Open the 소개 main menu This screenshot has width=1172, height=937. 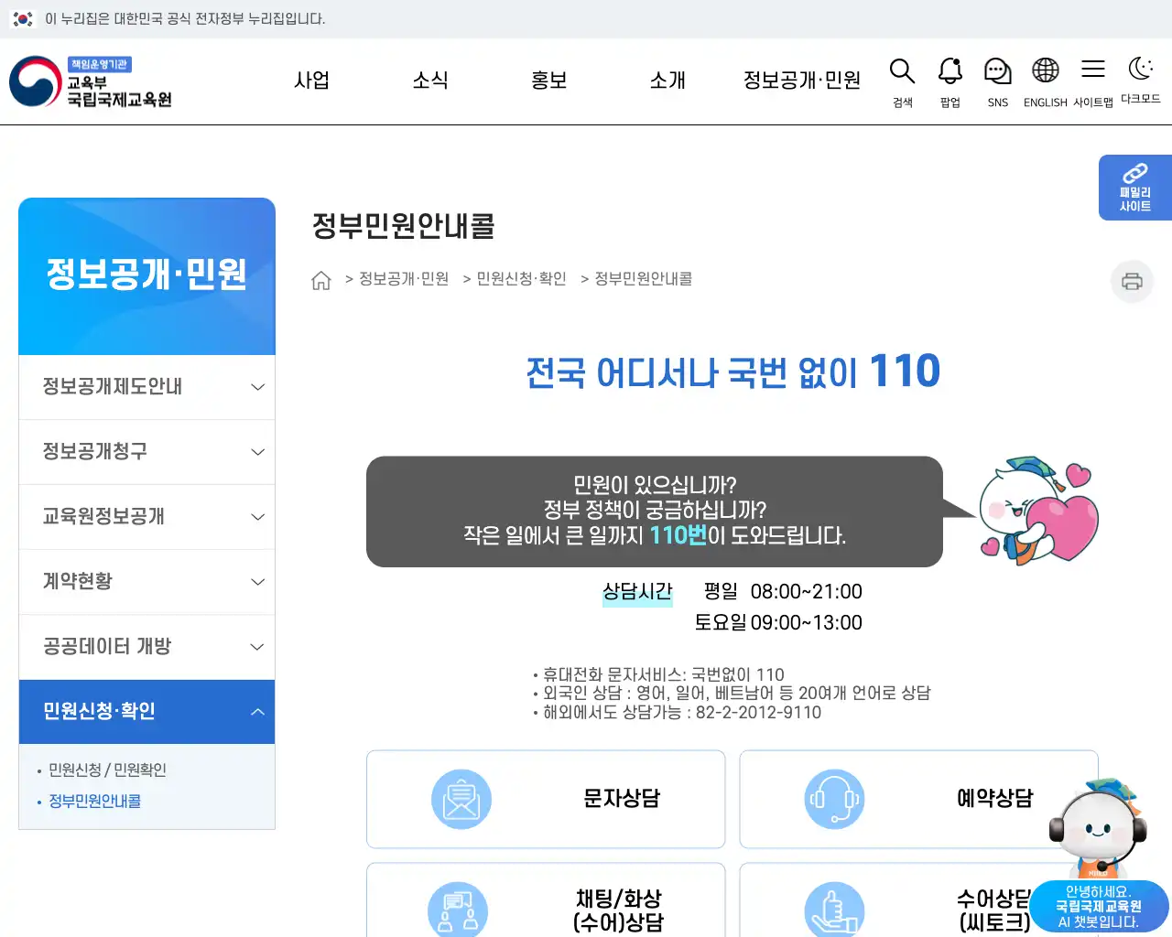pos(667,81)
